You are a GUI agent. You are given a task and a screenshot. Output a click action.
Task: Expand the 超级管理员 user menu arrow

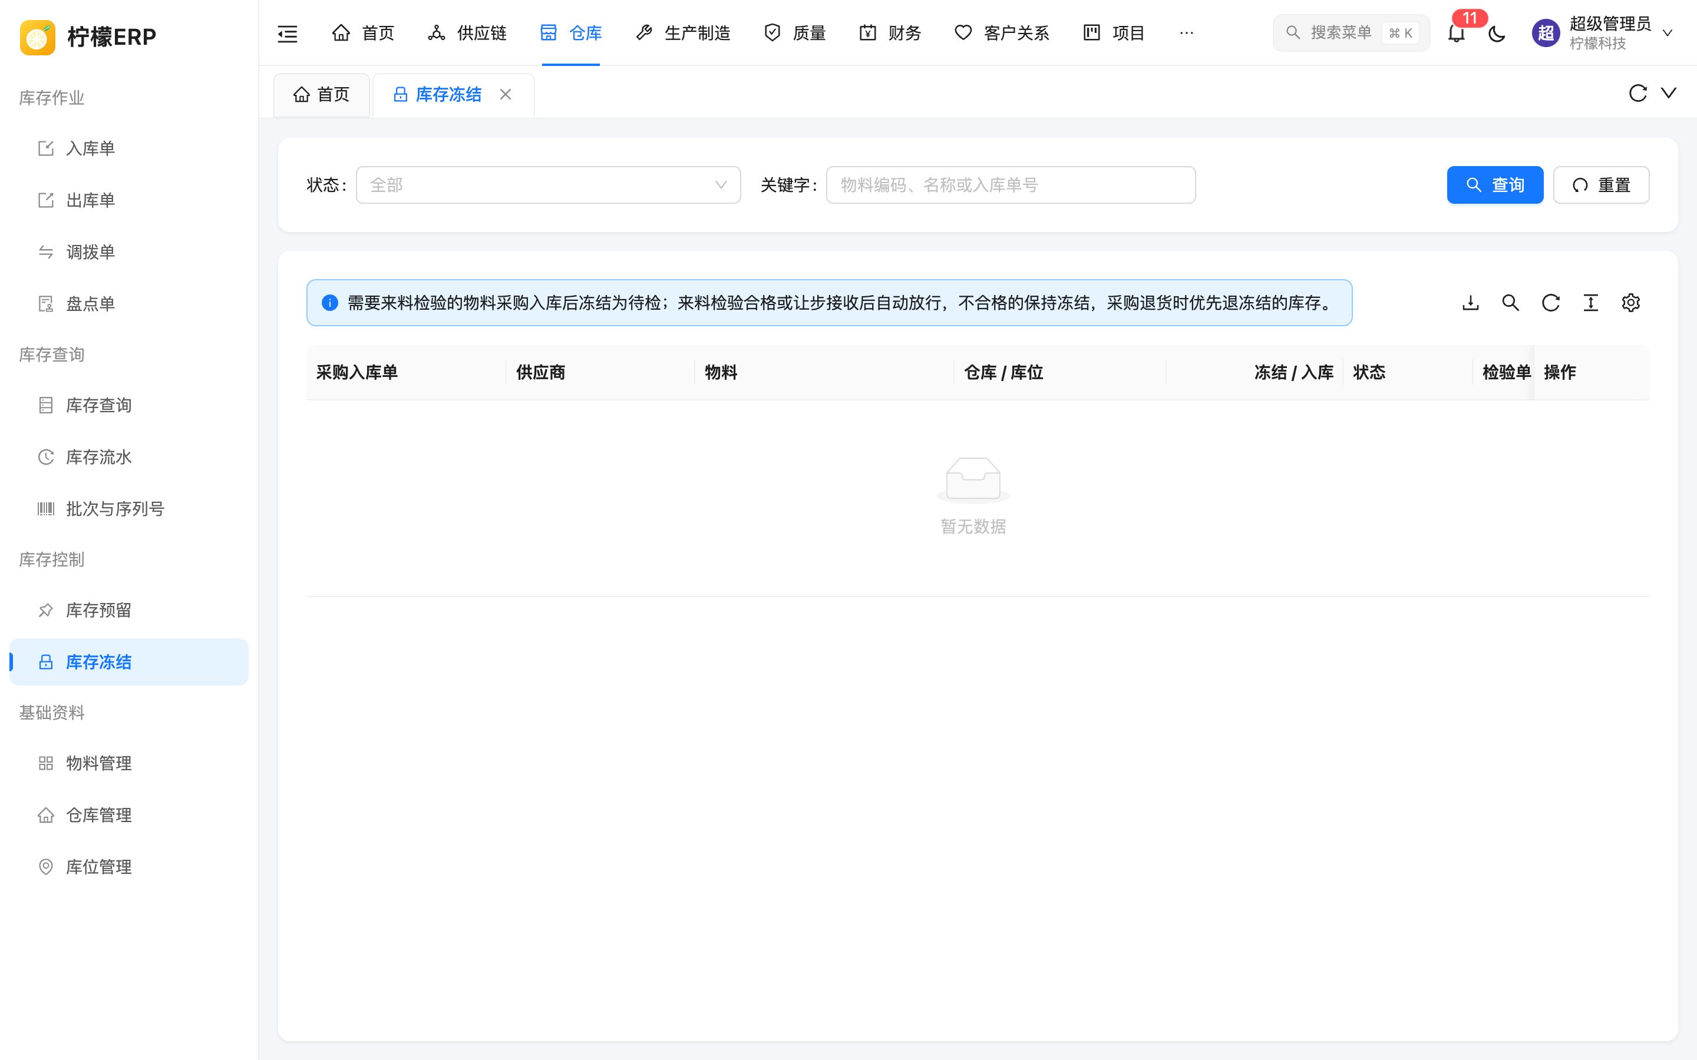click(x=1668, y=33)
